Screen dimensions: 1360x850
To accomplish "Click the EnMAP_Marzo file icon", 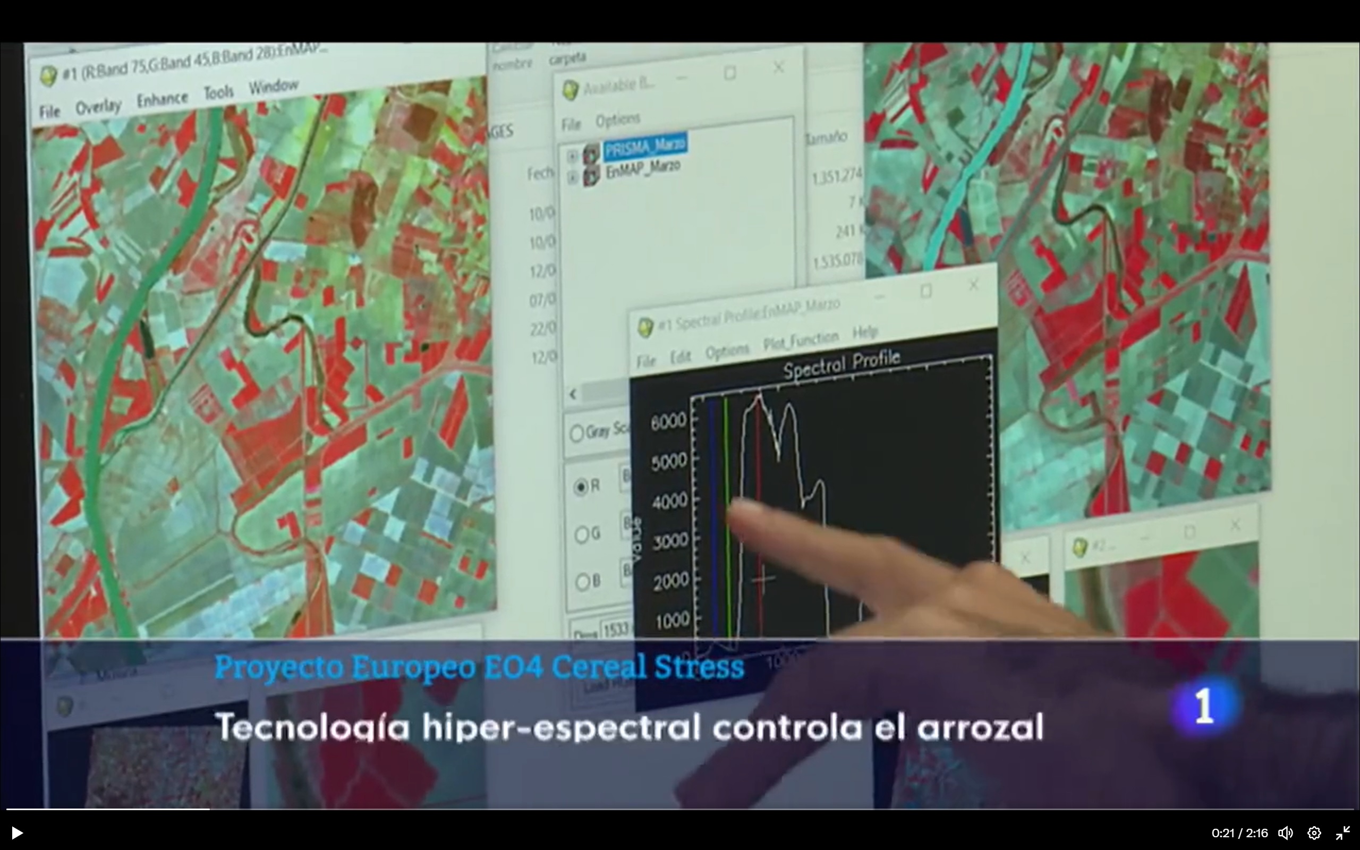I will pos(591,176).
